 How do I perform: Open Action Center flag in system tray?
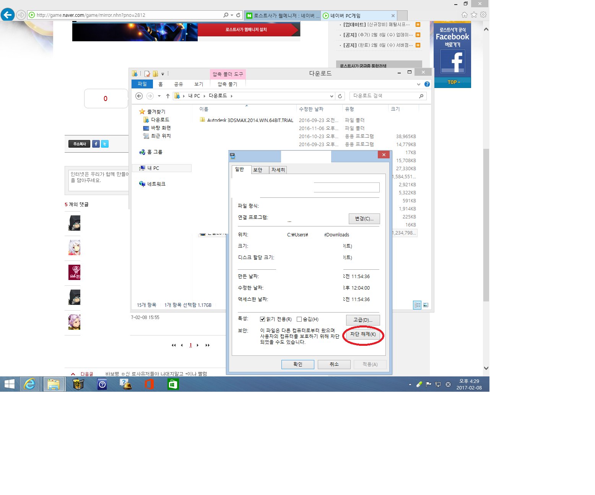(428, 384)
